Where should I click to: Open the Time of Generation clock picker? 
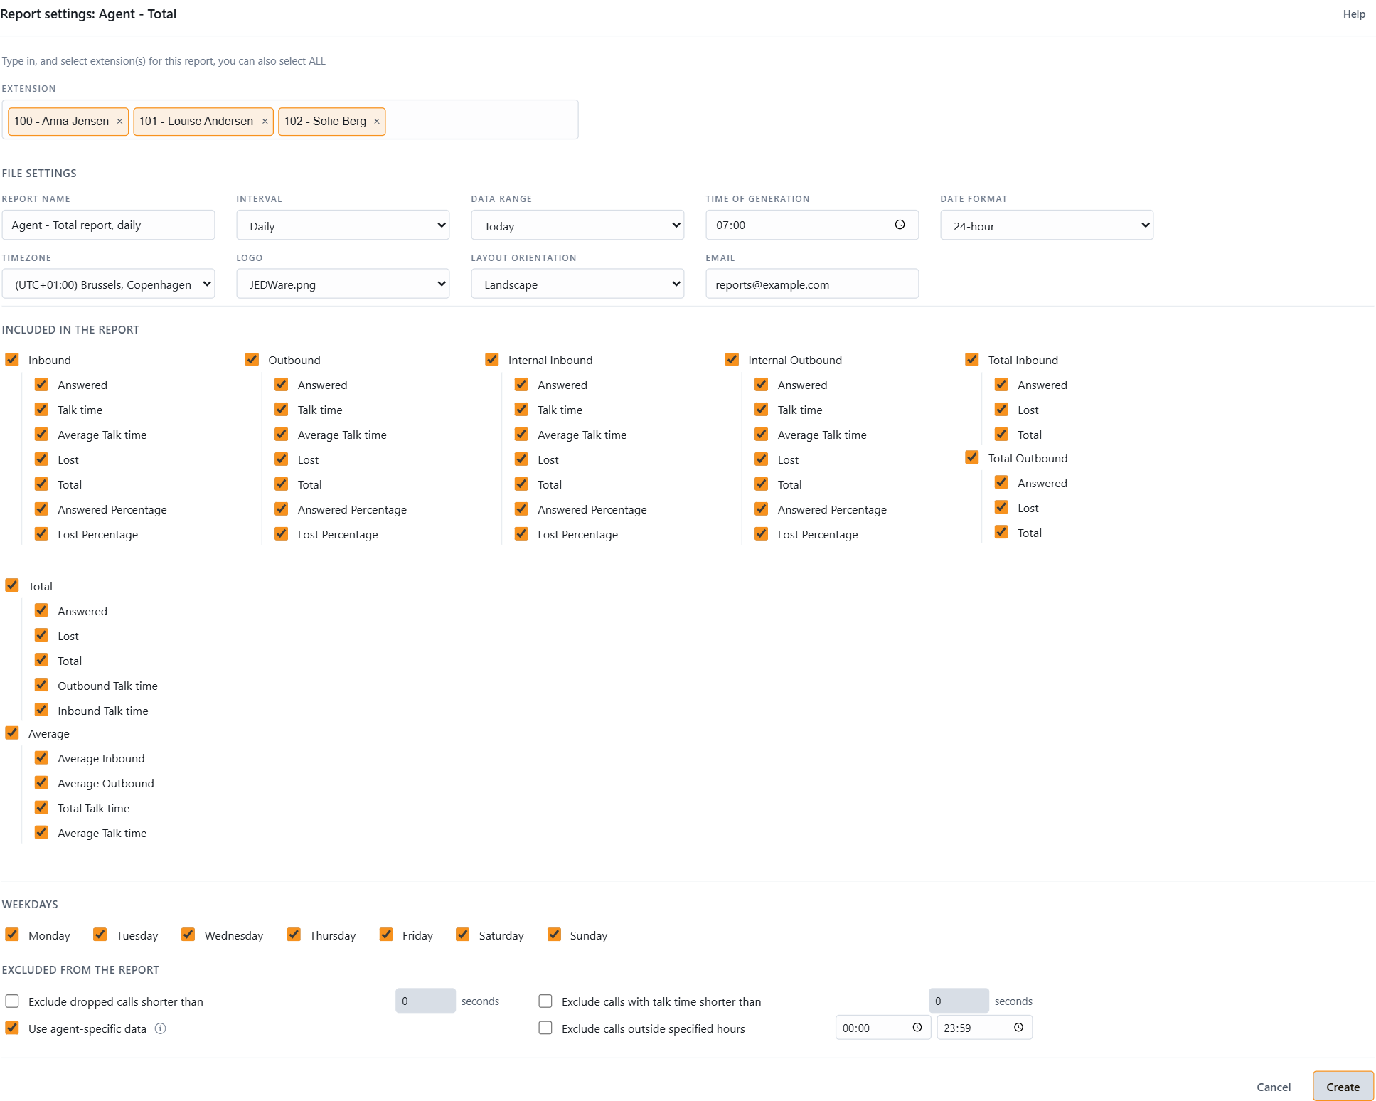click(900, 225)
